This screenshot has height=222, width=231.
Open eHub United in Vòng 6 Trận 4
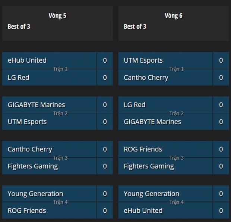(x=143, y=210)
